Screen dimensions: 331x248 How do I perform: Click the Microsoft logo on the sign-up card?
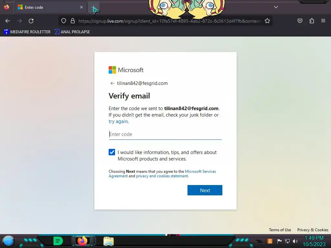tap(126, 70)
